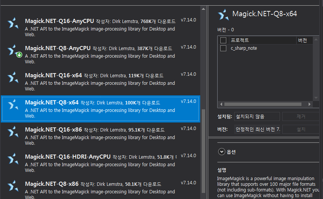This screenshot has width=323, height=199.
Task: Click the 387K개 다운로드 download count
Action: pos(155,49)
